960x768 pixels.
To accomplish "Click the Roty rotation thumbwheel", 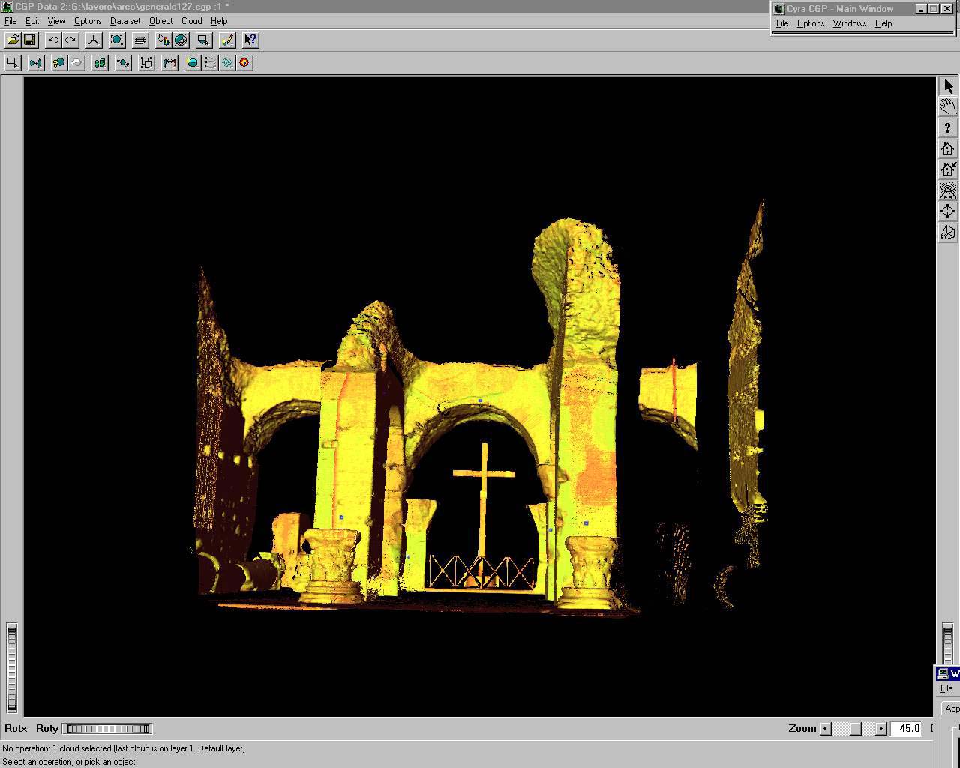I will pos(108,728).
